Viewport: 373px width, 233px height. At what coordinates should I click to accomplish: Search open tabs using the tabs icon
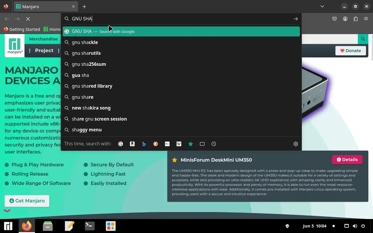point(202,144)
